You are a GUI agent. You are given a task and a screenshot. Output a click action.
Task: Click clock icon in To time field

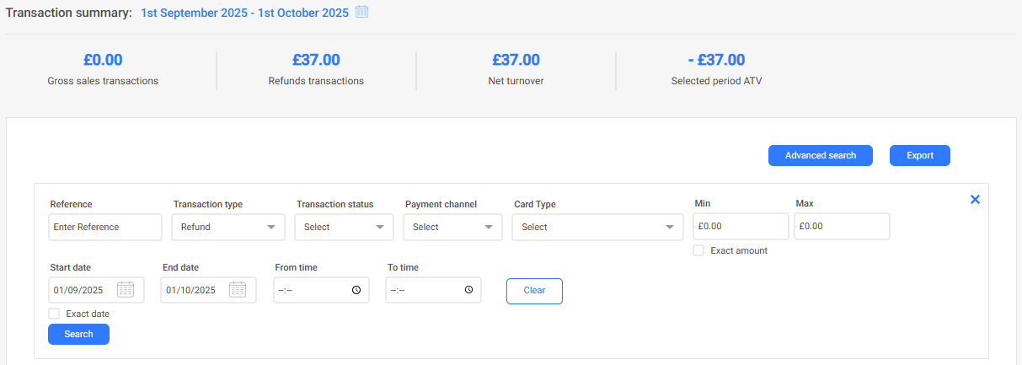click(468, 290)
